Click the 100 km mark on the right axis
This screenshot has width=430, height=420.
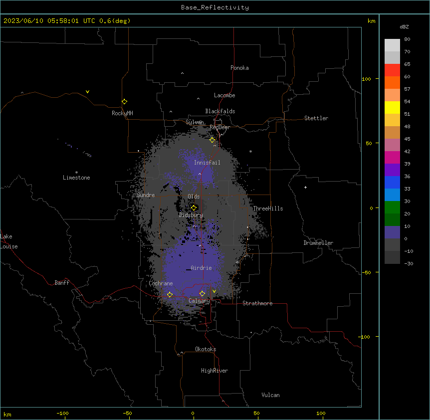coord(367,79)
